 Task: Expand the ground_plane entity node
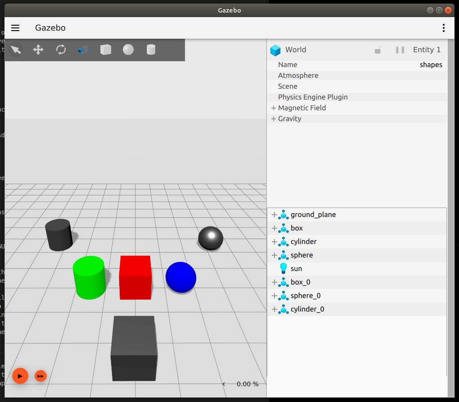(x=274, y=215)
